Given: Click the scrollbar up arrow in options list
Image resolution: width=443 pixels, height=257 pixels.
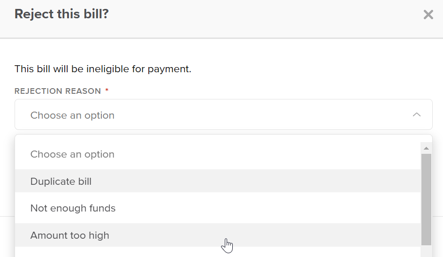Looking at the screenshot, I should pyautogui.click(x=426, y=149).
